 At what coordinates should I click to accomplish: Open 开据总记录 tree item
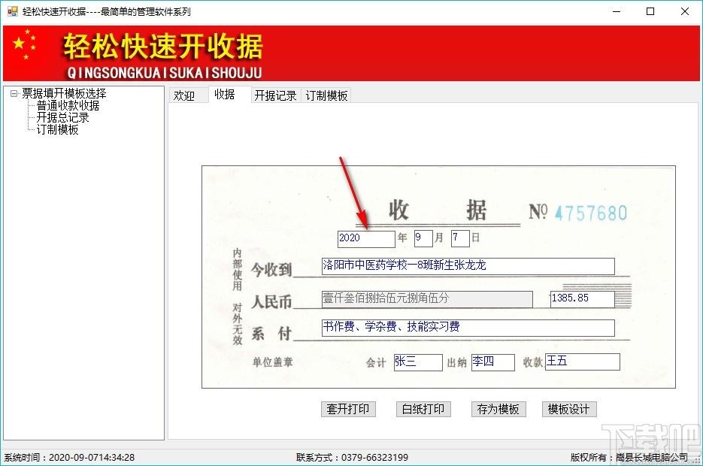tap(62, 118)
